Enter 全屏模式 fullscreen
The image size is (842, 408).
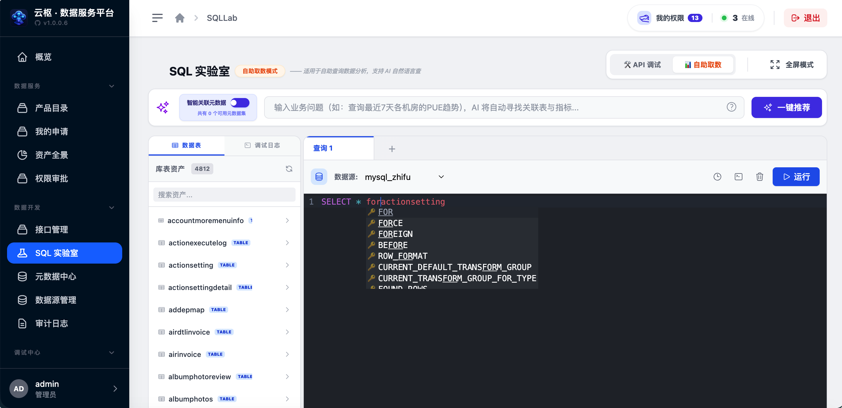point(792,65)
